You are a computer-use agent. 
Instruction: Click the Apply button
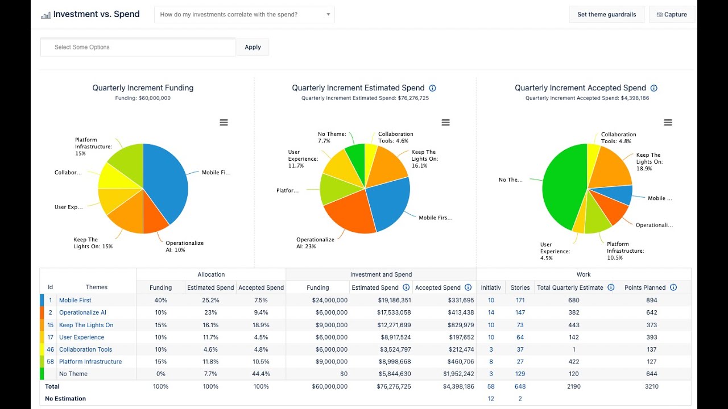(x=253, y=47)
